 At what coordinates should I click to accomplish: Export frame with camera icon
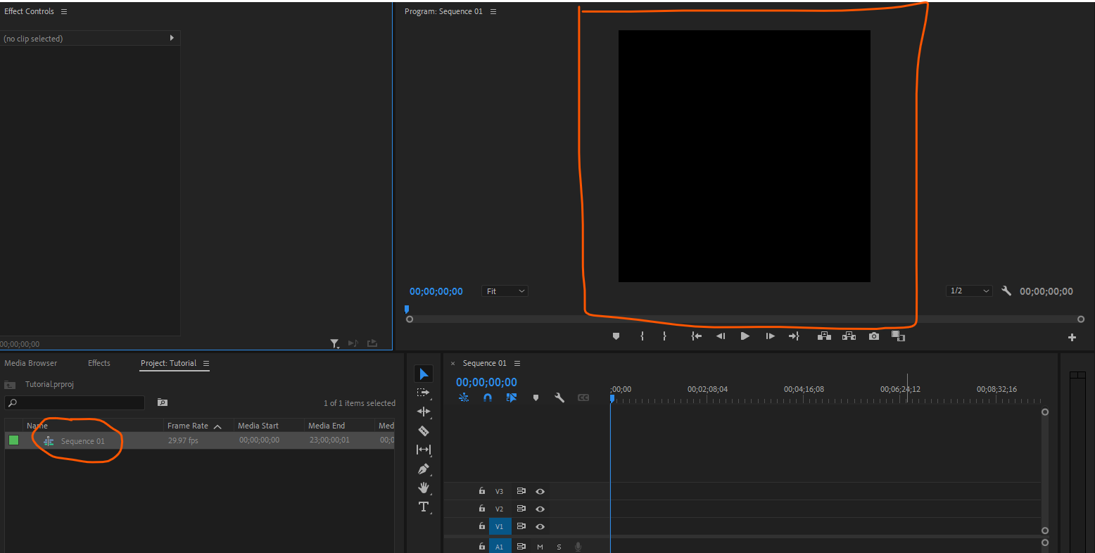(874, 336)
